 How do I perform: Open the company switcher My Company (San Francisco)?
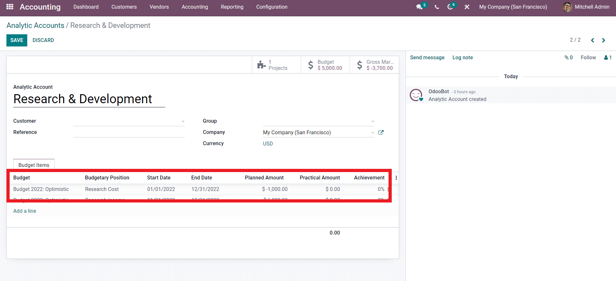pos(513,7)
